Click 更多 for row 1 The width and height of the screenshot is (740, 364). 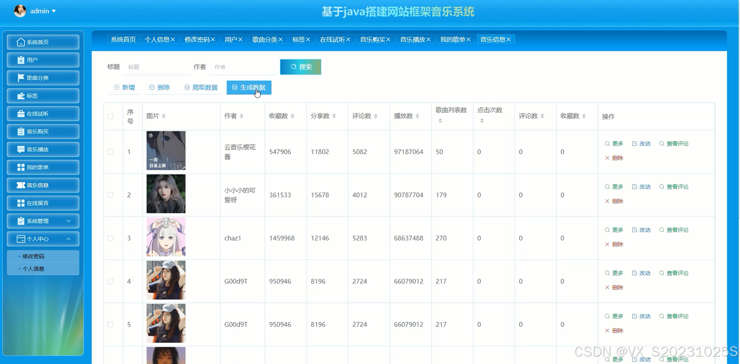(x=614, y=144)
